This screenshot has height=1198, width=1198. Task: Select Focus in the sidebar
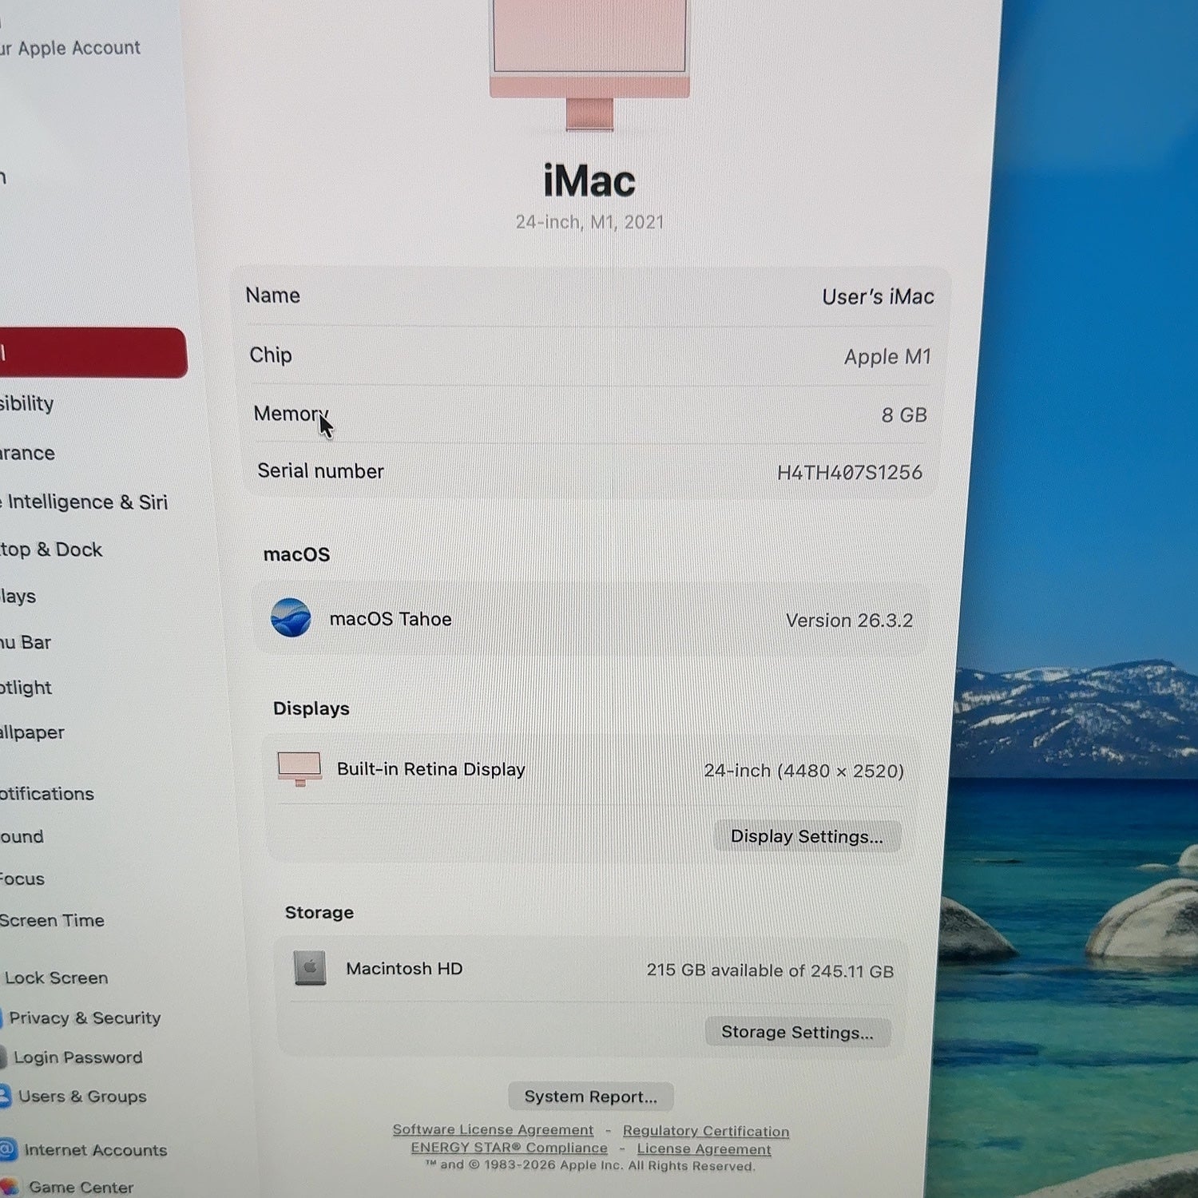pos(22,879)
